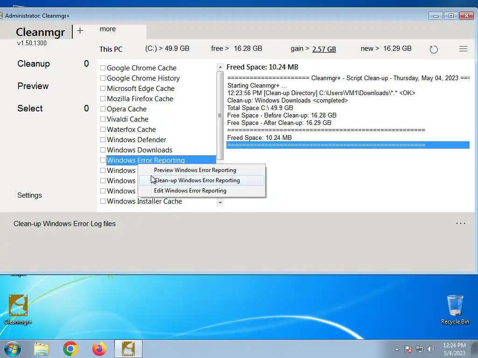
Task: Check the Waterfox Cache checkbox
Action: 103,130
